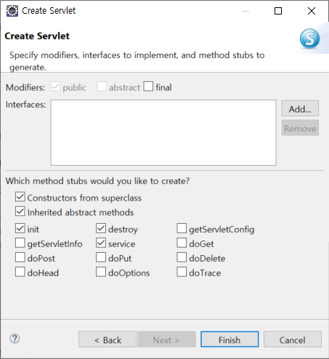
Task: Toggle the destroy method stub checkbox
Action: click(101, 228)
